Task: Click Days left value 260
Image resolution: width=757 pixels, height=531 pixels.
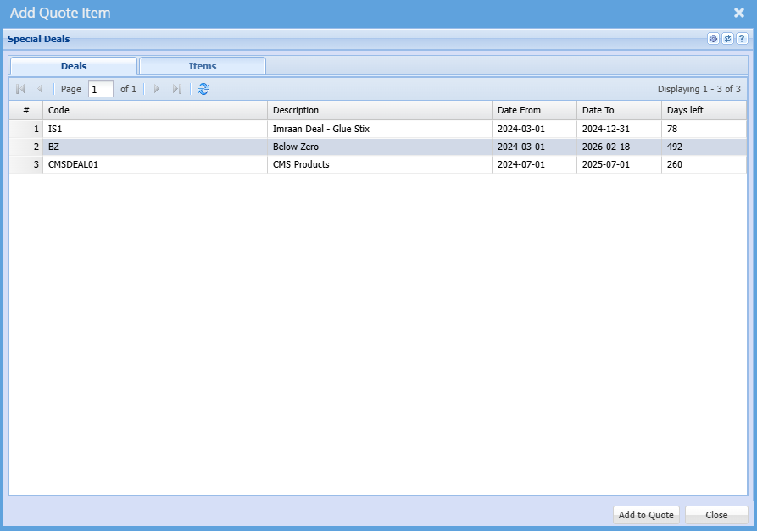Action: [675, 164]
